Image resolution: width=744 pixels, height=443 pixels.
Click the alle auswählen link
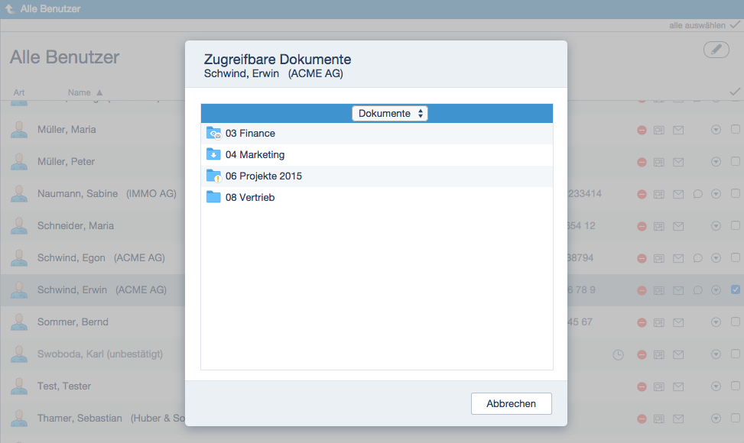[x=697, y=25]
